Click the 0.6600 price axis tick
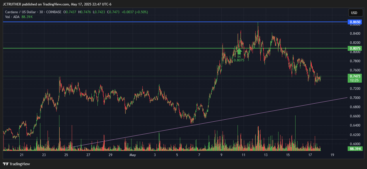Image resolution: width=367 pixels, height=169 pixels. click(x=355, y=116)
